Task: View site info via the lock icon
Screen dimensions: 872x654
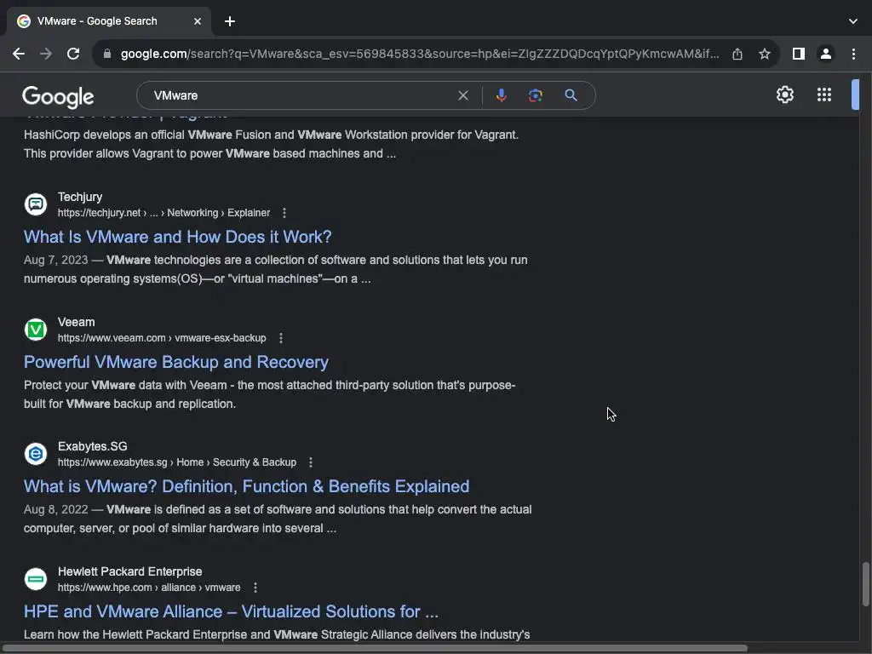Action: 107,54
